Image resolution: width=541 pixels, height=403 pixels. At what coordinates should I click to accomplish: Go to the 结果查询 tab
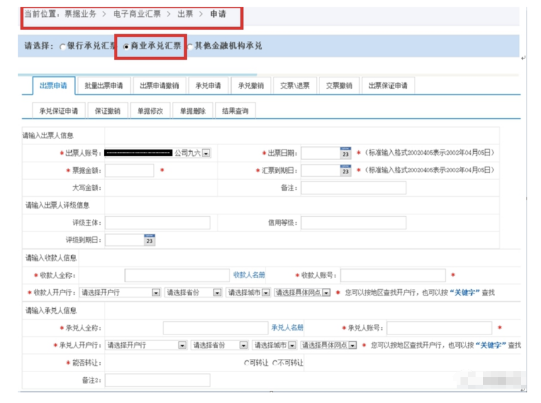(x=235, y=111)
